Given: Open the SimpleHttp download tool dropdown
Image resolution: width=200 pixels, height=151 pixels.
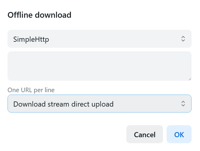Looking at the screenshot, I should pos(99,39).
